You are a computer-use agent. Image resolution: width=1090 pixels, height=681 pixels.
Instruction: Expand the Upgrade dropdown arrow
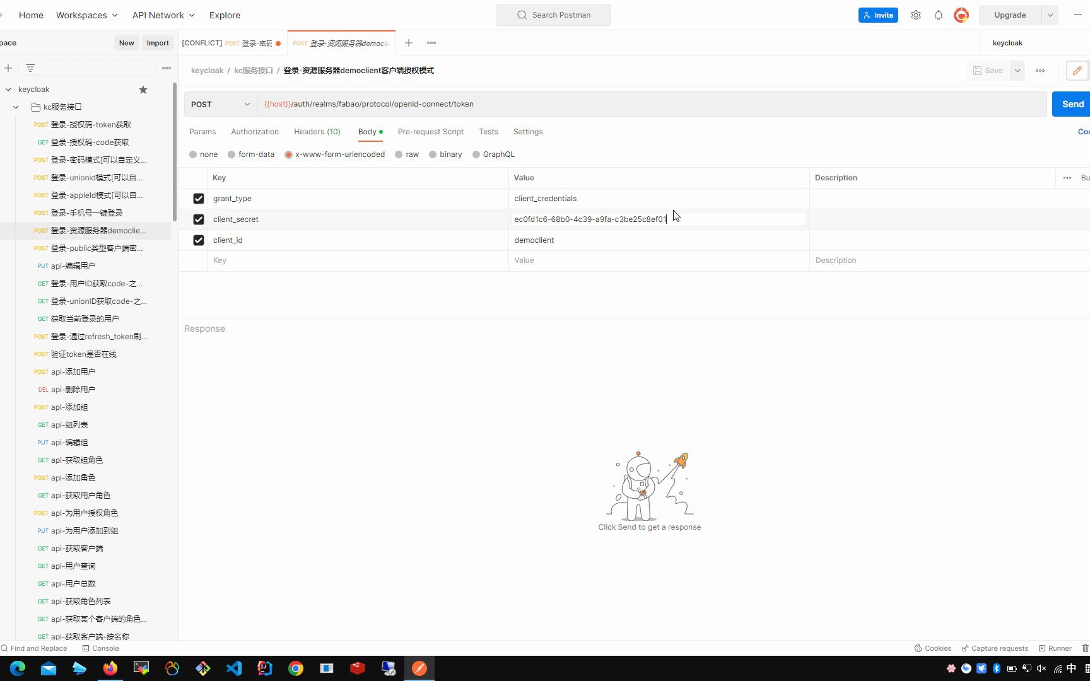click(1050, 15)
